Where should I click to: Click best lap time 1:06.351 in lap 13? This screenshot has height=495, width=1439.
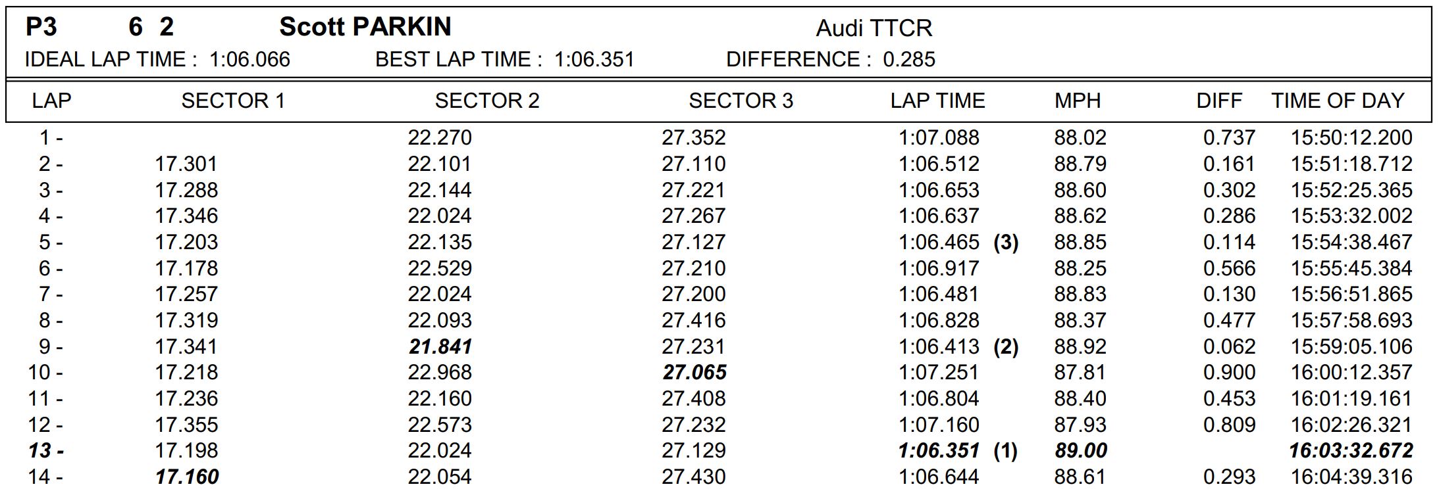[x=939, y=451]
